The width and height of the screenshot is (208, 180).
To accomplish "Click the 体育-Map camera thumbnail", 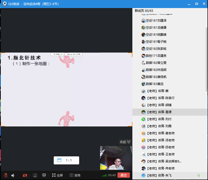I will (x=116, y=158).
